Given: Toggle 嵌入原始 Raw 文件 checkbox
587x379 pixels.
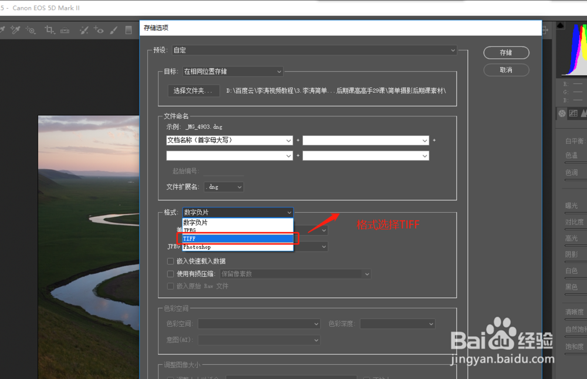Looking at the screenshot, I should pyautogui.click(x=170, y=286).
